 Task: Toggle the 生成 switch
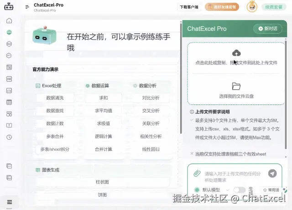click(x=239, y=190)
